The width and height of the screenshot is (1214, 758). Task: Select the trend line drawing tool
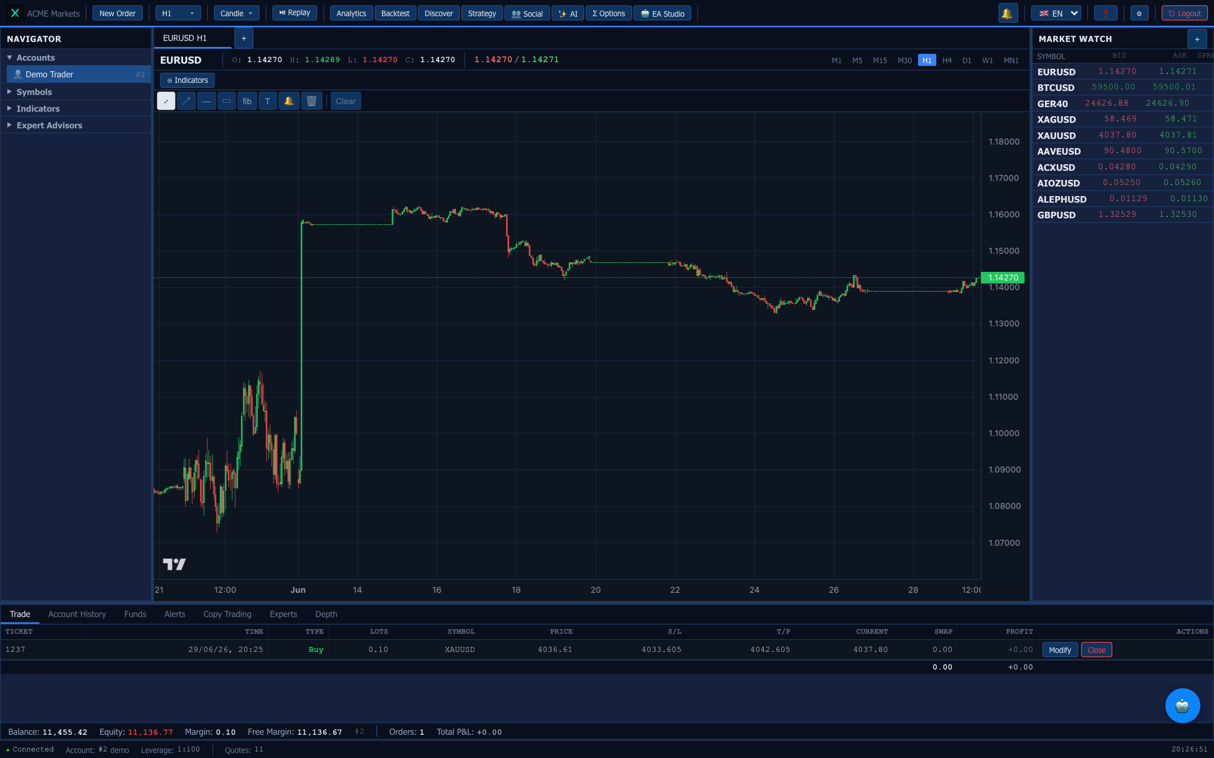tap(186, 101)
